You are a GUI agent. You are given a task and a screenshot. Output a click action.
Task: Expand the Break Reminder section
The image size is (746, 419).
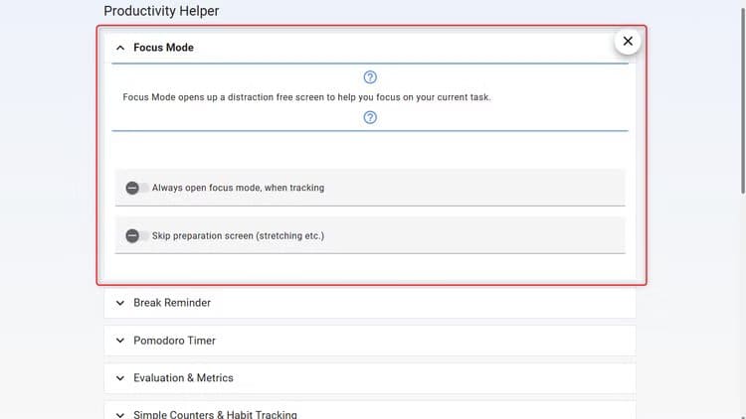370,303
